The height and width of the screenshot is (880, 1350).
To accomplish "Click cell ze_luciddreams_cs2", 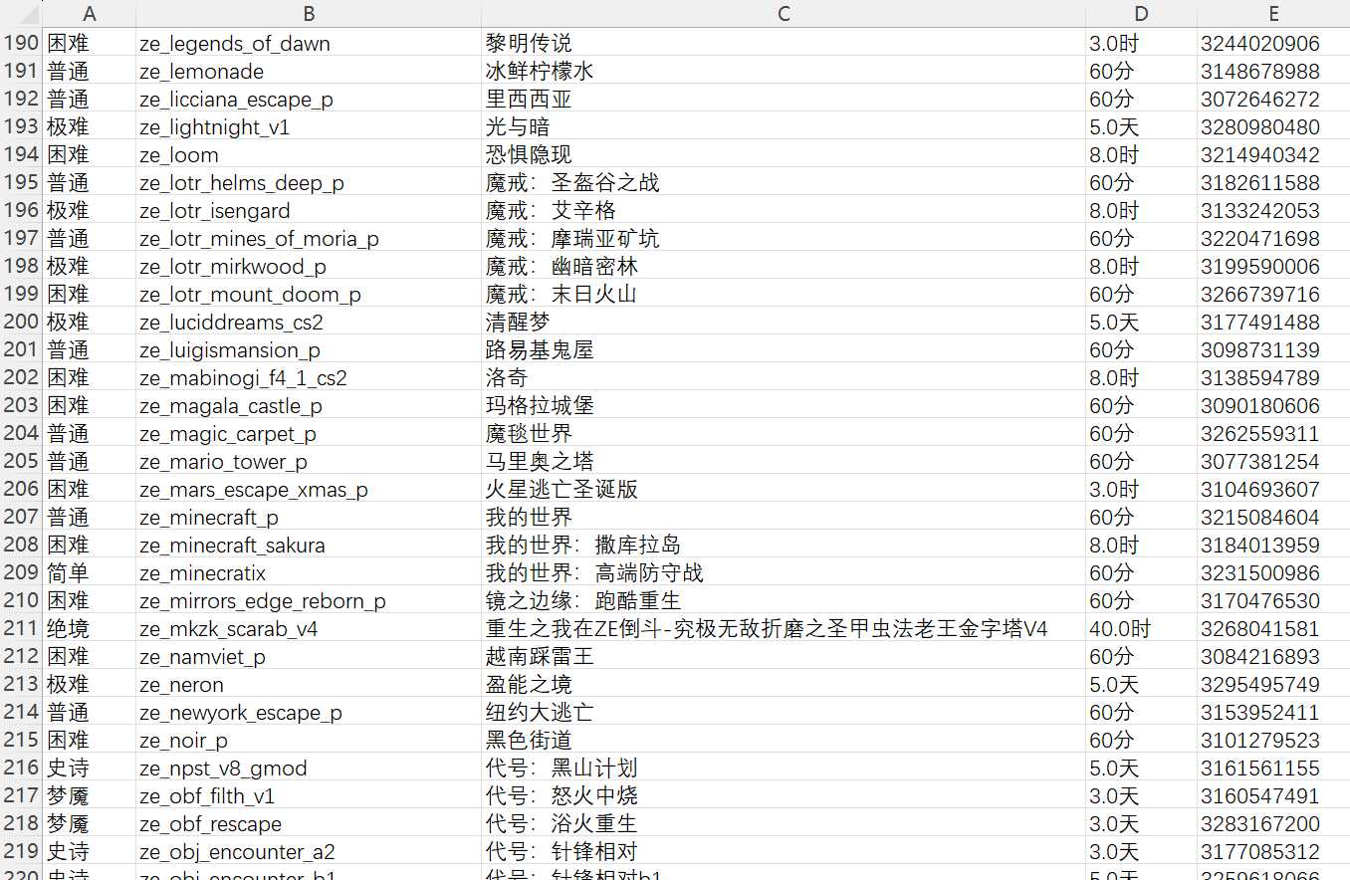I will [x=309, y=323].
